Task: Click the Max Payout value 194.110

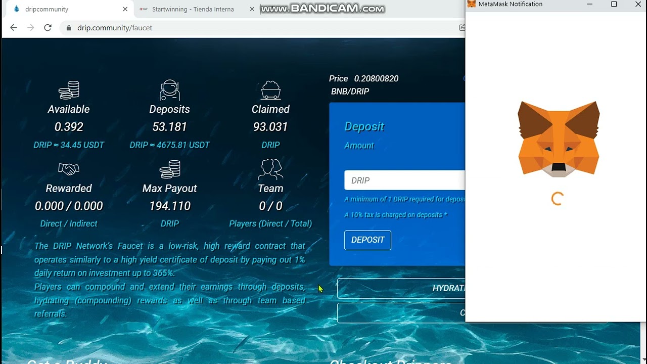Action: pyautogui.click(x=170, y=206)
